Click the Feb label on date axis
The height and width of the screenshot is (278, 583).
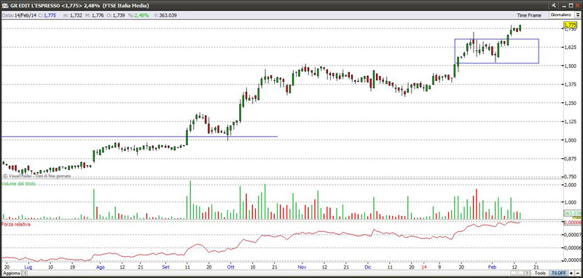493,267
